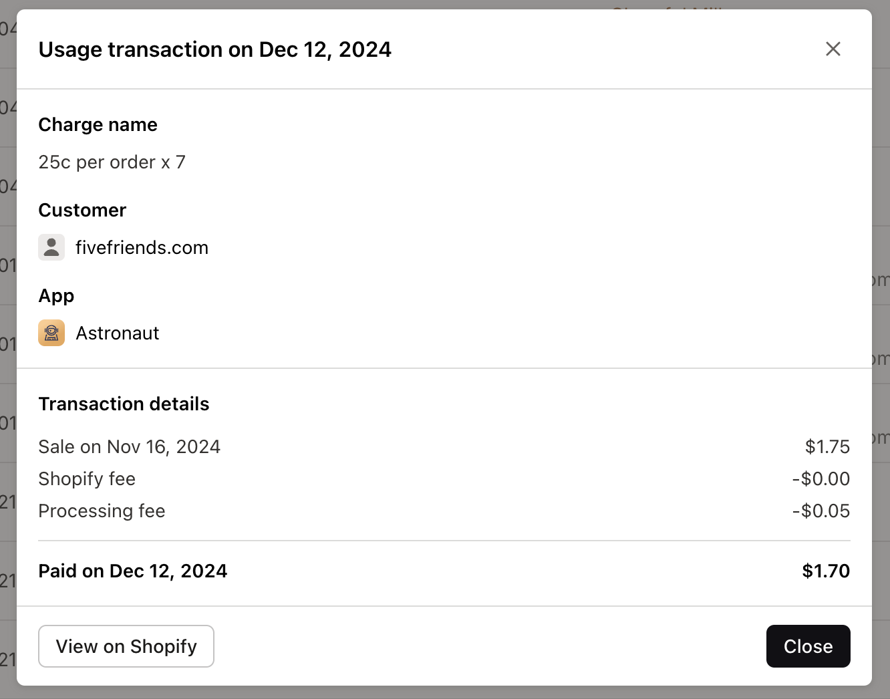
Task: Click the Customer section label
Action: (x=82, y=210)
